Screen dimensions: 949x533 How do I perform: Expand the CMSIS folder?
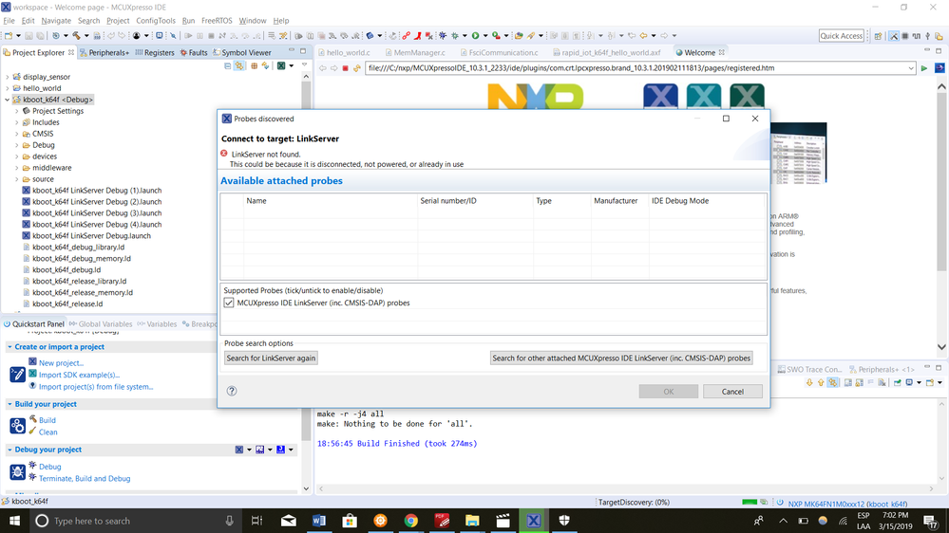click(17, 134)
